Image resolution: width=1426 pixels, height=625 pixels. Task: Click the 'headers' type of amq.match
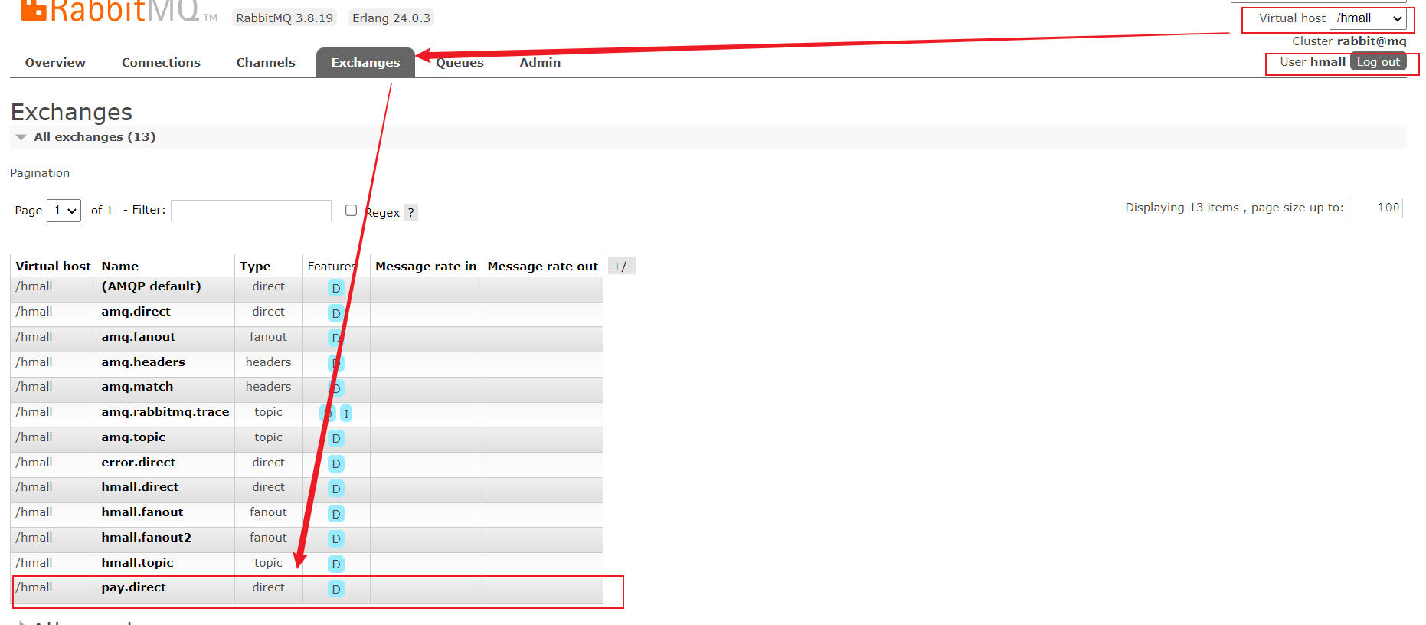[x=268, y=387]
